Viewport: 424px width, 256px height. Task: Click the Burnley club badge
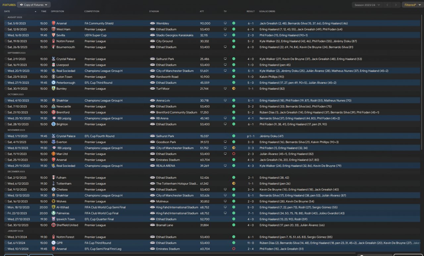54,89
